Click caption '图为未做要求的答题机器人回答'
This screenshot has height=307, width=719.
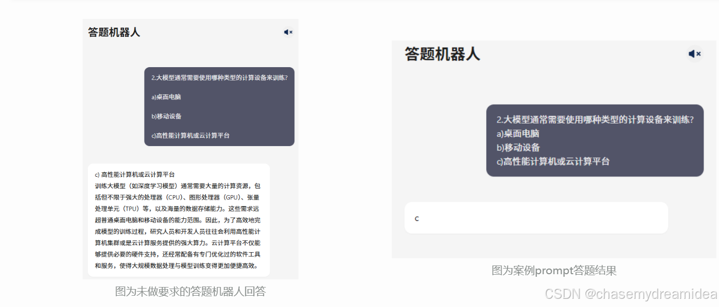click(191, 292)
